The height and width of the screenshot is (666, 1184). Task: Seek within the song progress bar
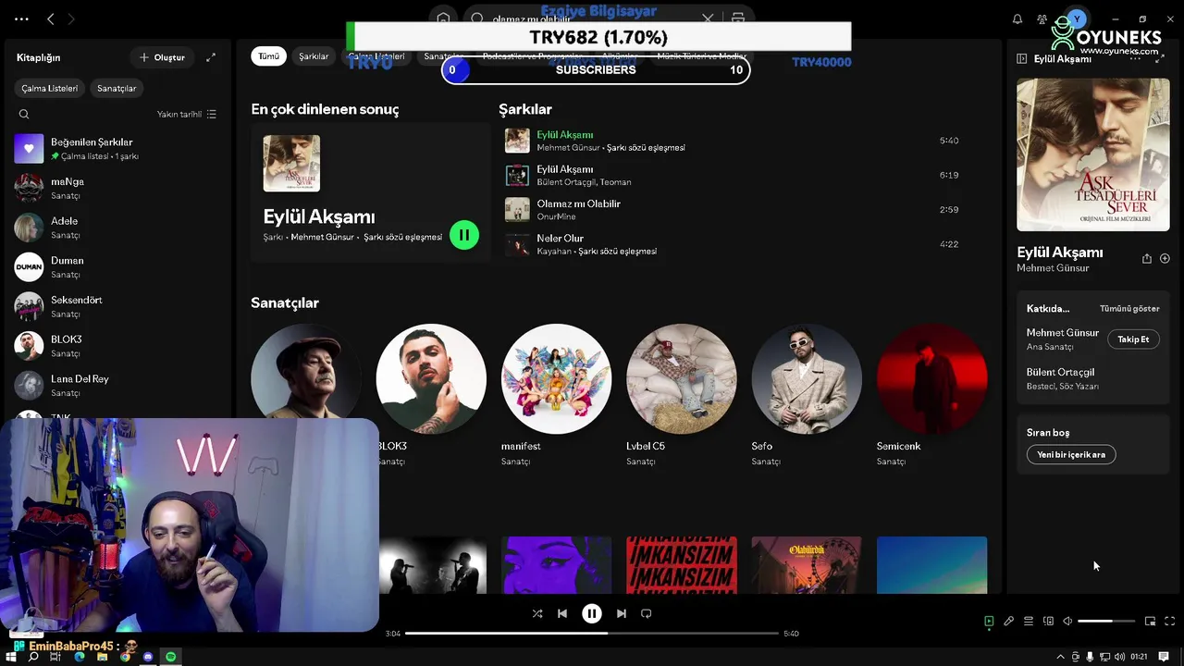click(592, 634)
